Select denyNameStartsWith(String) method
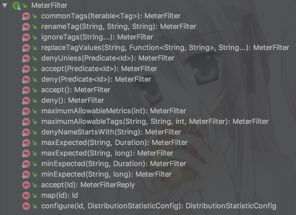The image size is (296, 215). [111, 132]
